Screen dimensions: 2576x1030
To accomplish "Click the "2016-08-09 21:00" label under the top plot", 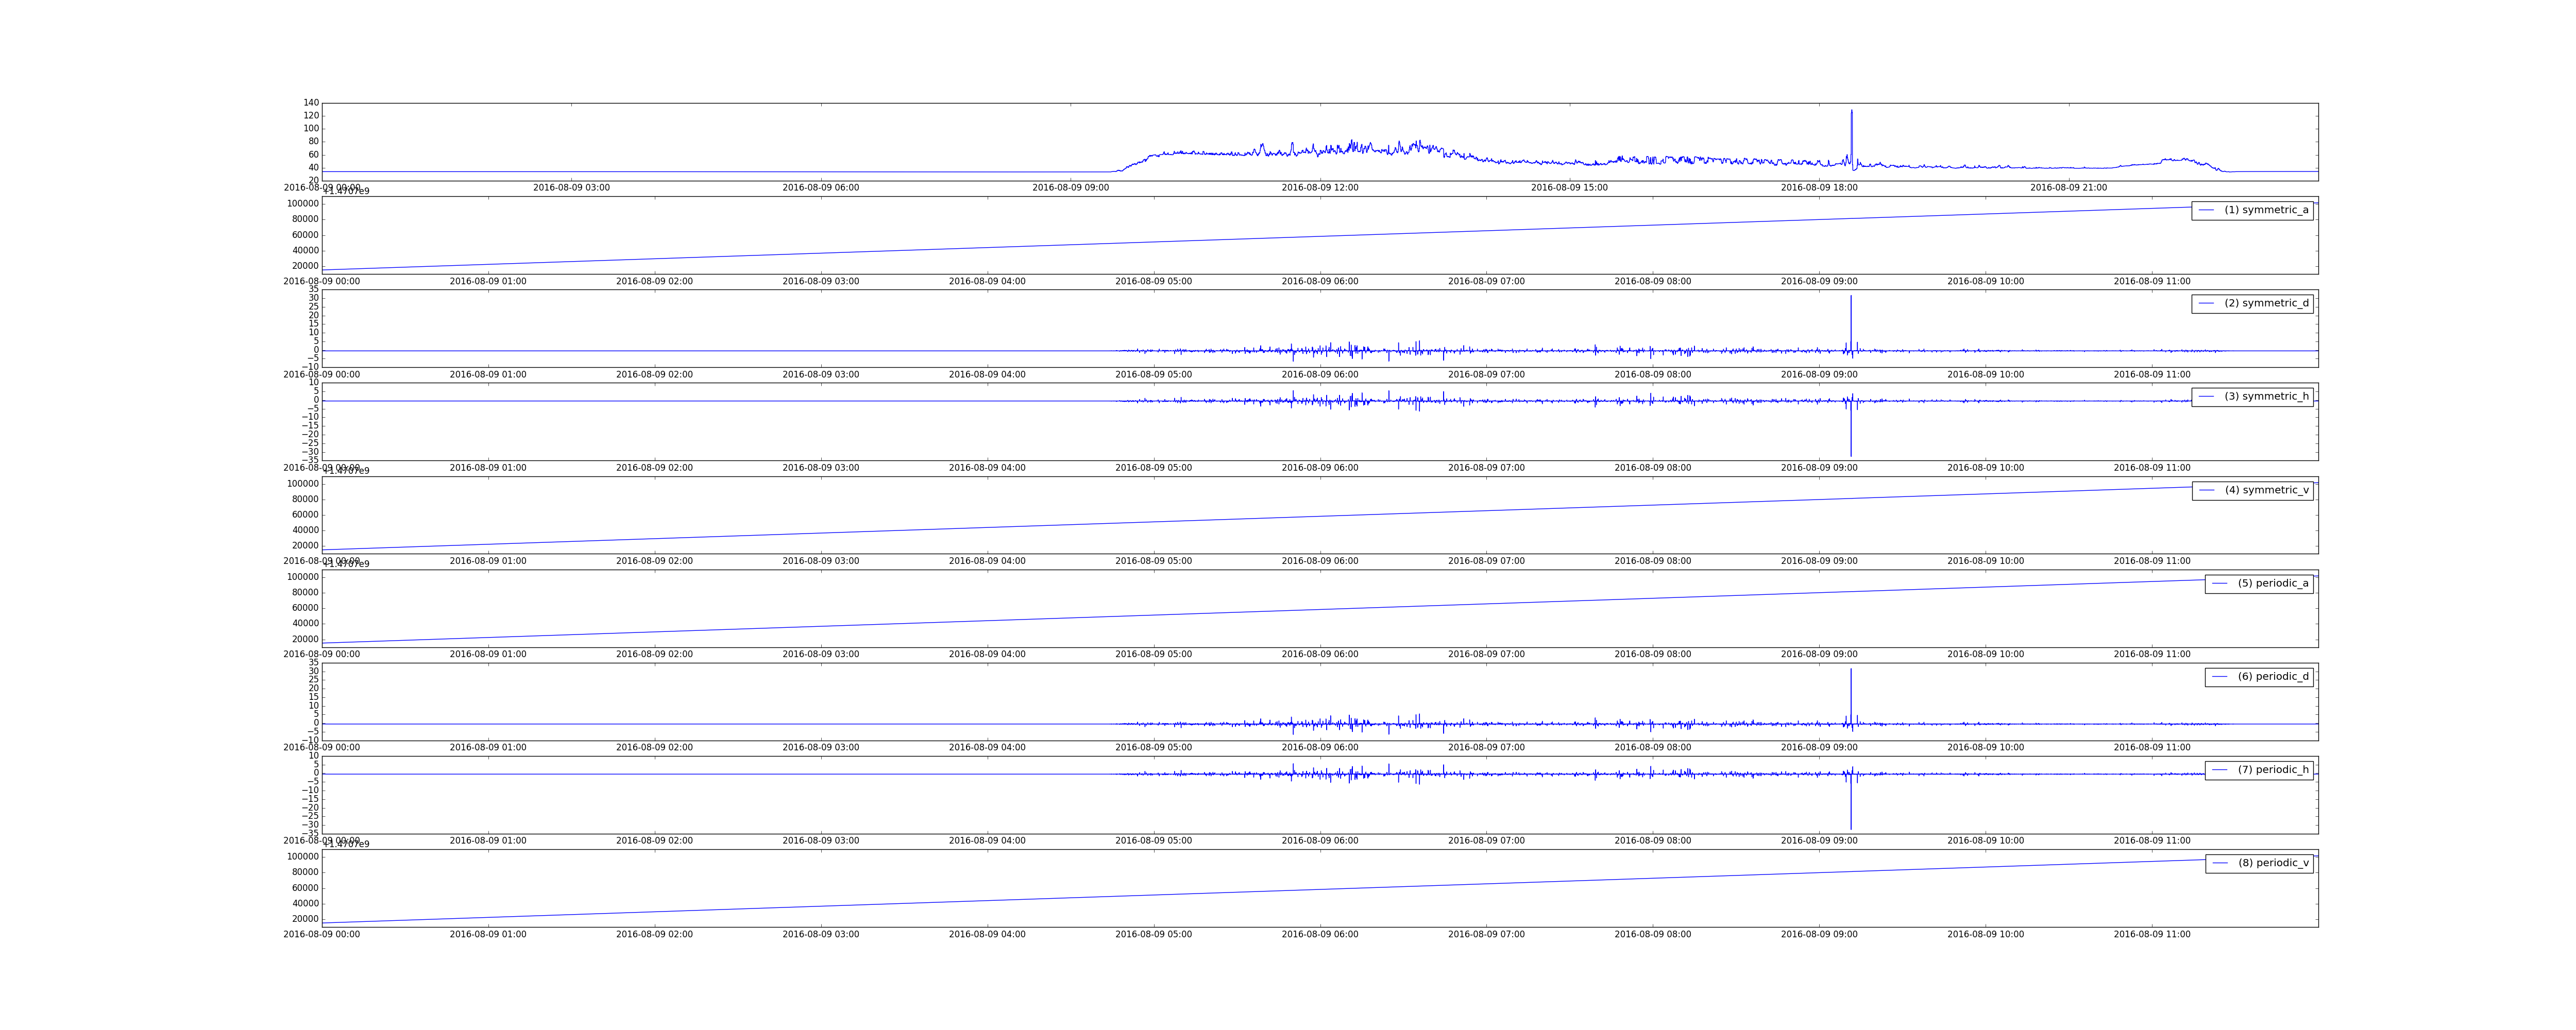I will click(x=2068, y=188).
